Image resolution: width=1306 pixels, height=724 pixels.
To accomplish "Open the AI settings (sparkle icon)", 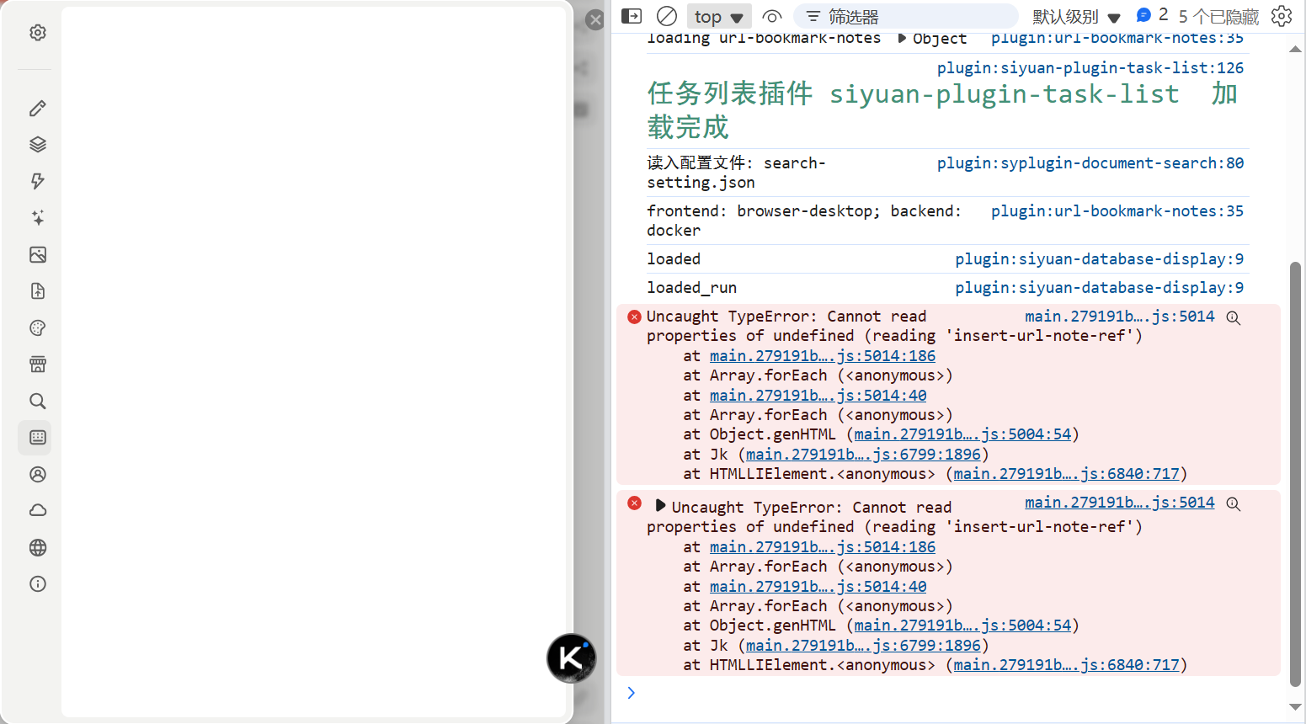I will tap(38, 218).
